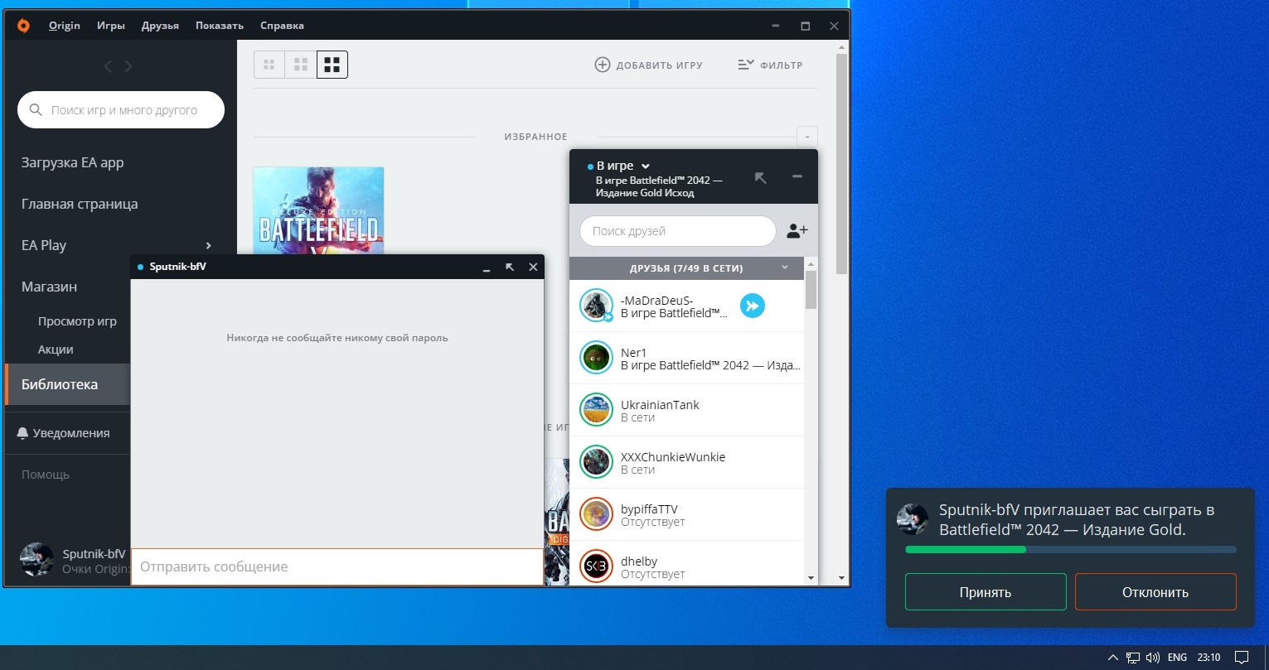This screenshot has height=670, width=1269.
Task: Open the Показать menu
Action: 220,26
